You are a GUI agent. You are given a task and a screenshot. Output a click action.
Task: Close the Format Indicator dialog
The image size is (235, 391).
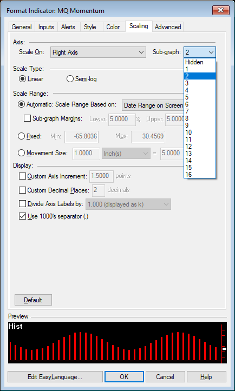tap(221, 10)
